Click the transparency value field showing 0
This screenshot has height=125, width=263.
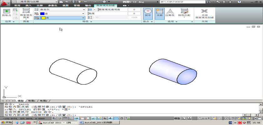pos(134,10)
